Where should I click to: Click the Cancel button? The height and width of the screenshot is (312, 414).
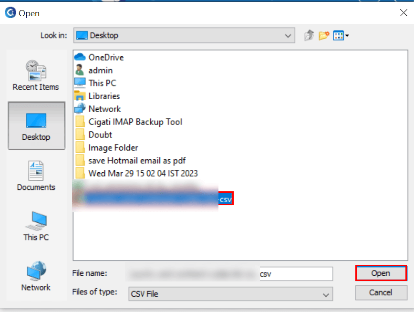[381, 293]
